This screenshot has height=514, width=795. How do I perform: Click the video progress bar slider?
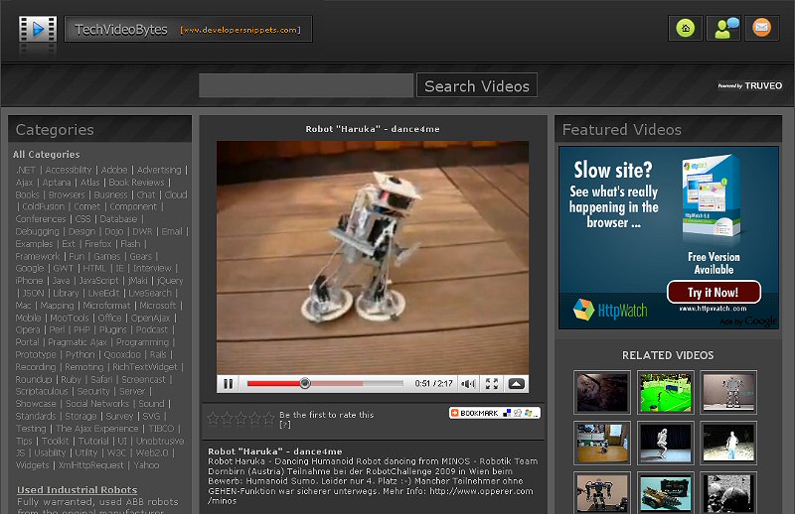click(x=305, y=383)
